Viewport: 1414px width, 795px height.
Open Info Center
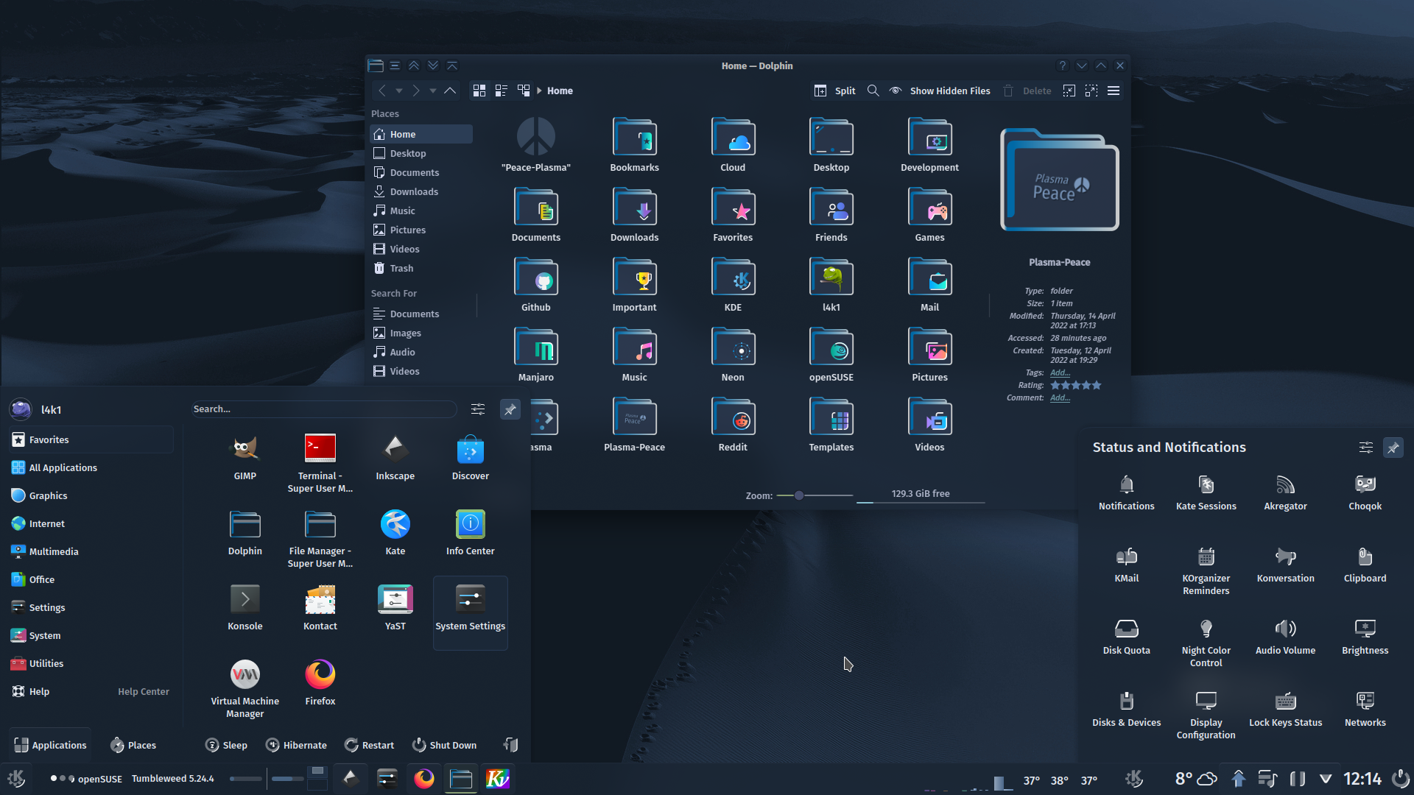470,532
